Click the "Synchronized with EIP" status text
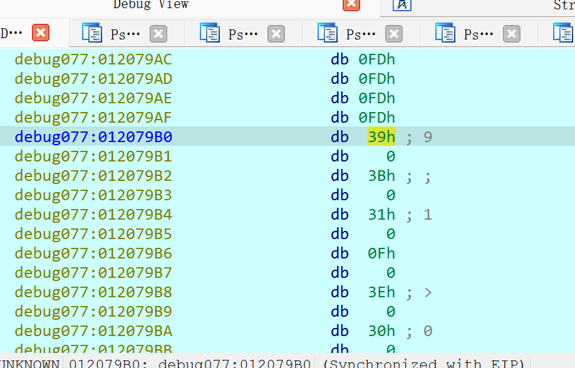575x368 pixels. [x=423, y=363]
